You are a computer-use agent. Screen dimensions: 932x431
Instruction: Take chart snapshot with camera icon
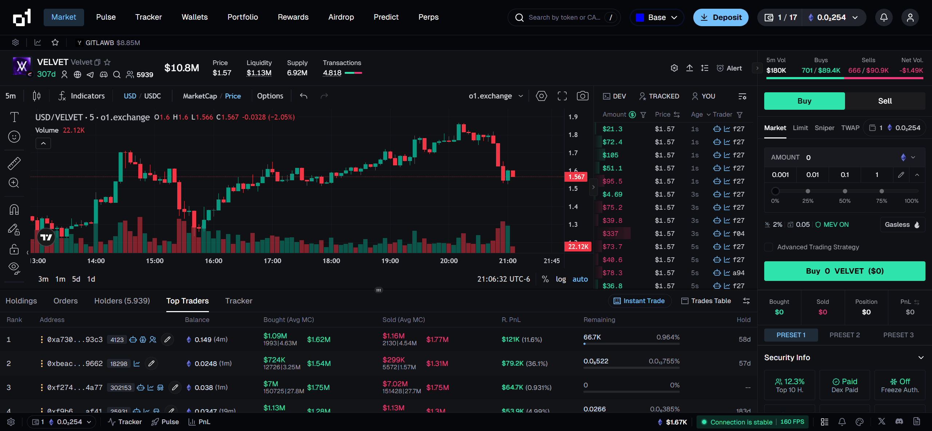pyautogui.click(x=583, y=96)
